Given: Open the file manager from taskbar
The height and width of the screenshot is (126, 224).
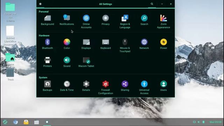Looking at the screenshot, I should point(36,122).
